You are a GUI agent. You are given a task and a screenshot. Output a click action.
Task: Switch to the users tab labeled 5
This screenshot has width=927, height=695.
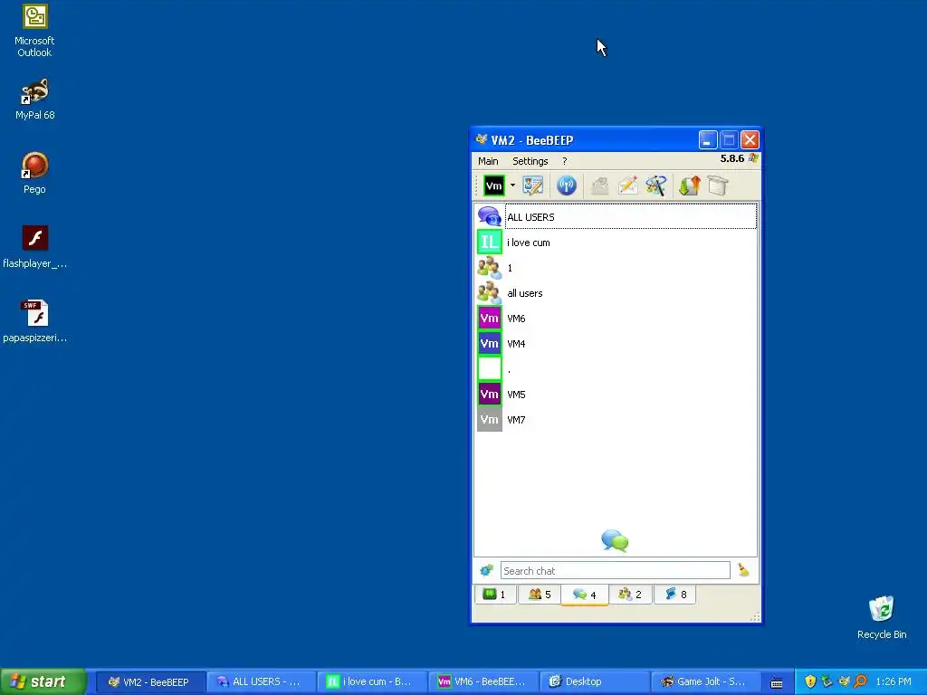[x=540, y=595]
